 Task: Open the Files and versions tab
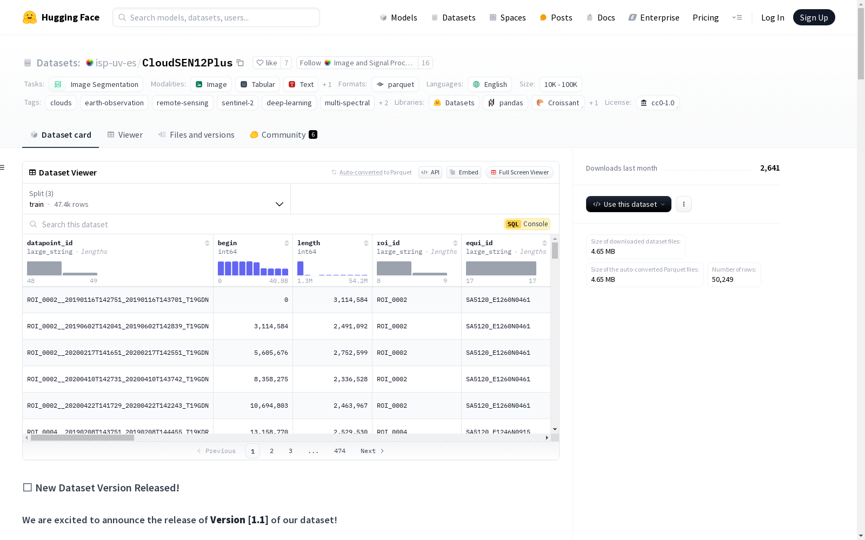(x=196, y=134)
